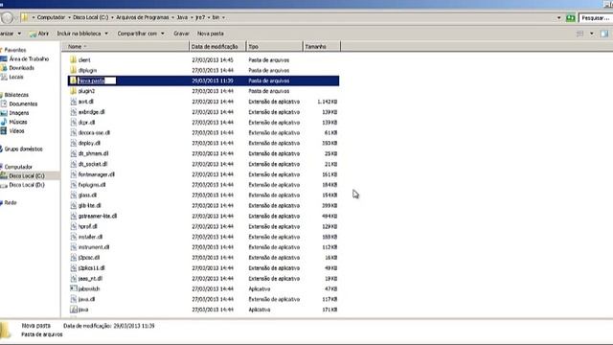Sort by the Tipo column header

[275, 47]
